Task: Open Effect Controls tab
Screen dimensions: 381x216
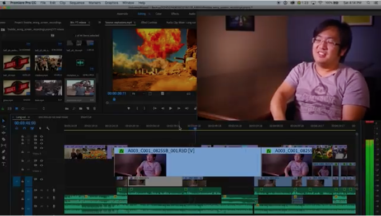Action: click(x=149, y=22)
